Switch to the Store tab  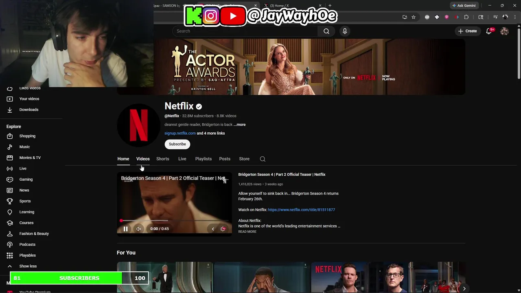tap(244, 159)
